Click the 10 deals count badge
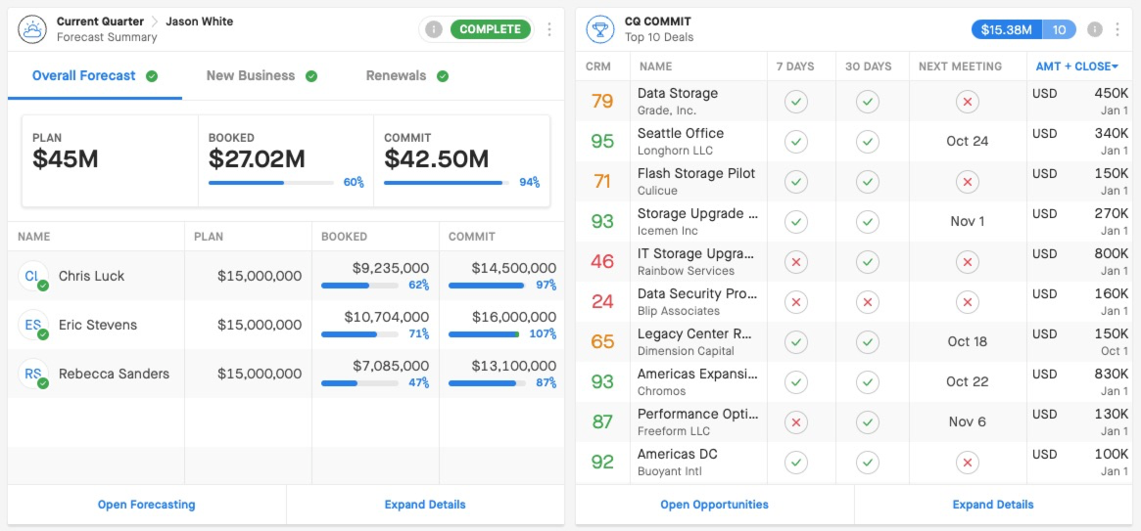The image size is (1141, 531). (1060, 29)
